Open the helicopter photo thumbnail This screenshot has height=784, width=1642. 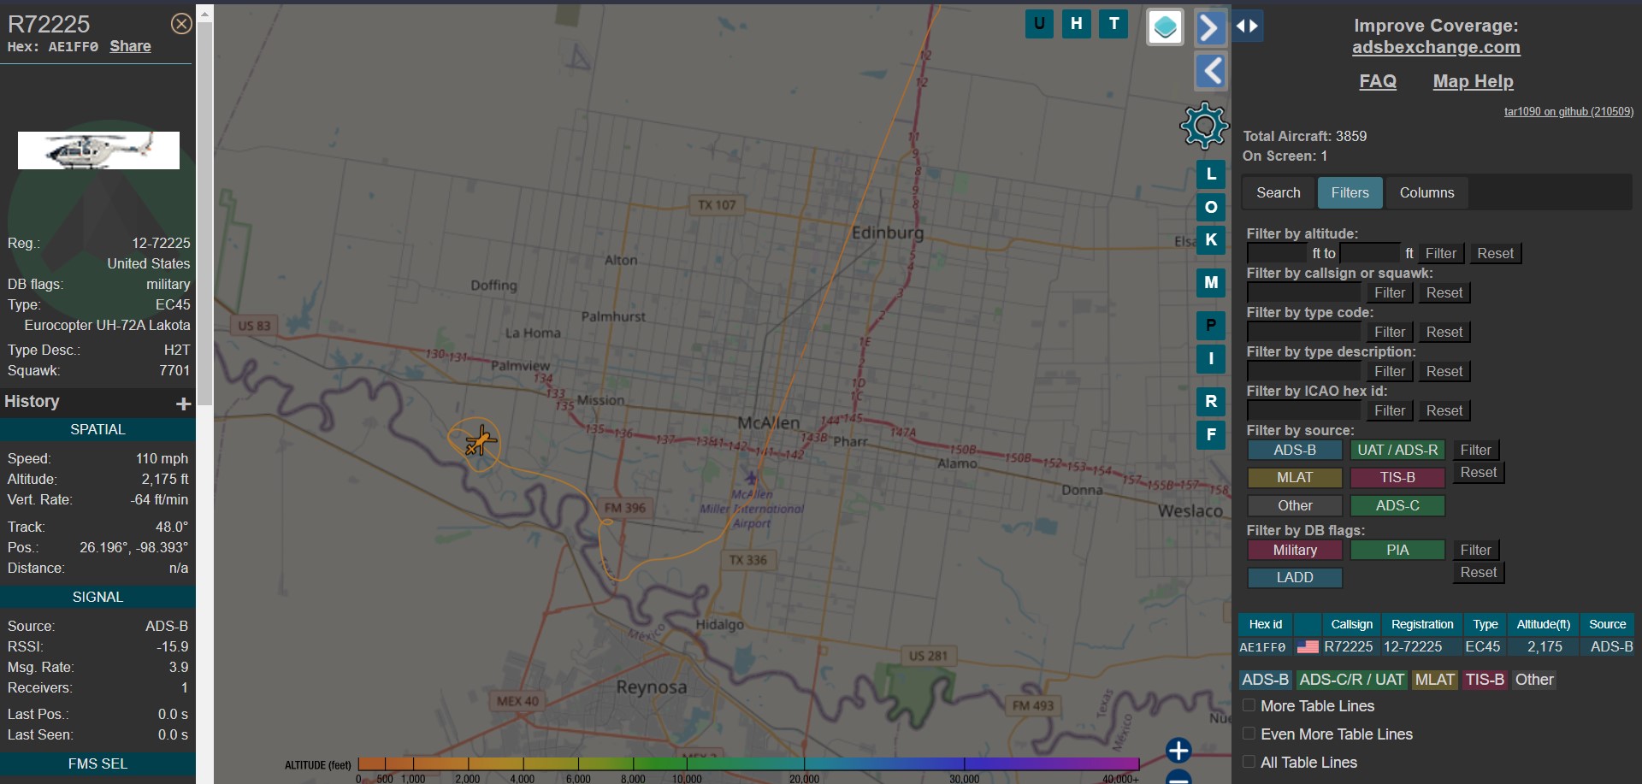click(x=98, y=150)
